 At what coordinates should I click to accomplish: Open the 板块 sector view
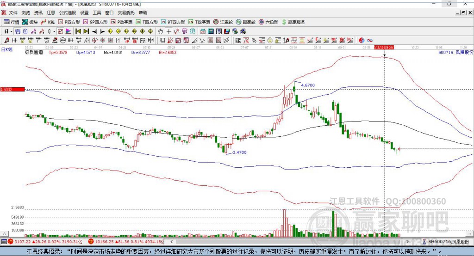tap(30, 22)
